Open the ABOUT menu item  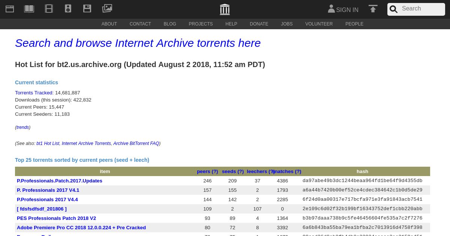click(109, 24)
